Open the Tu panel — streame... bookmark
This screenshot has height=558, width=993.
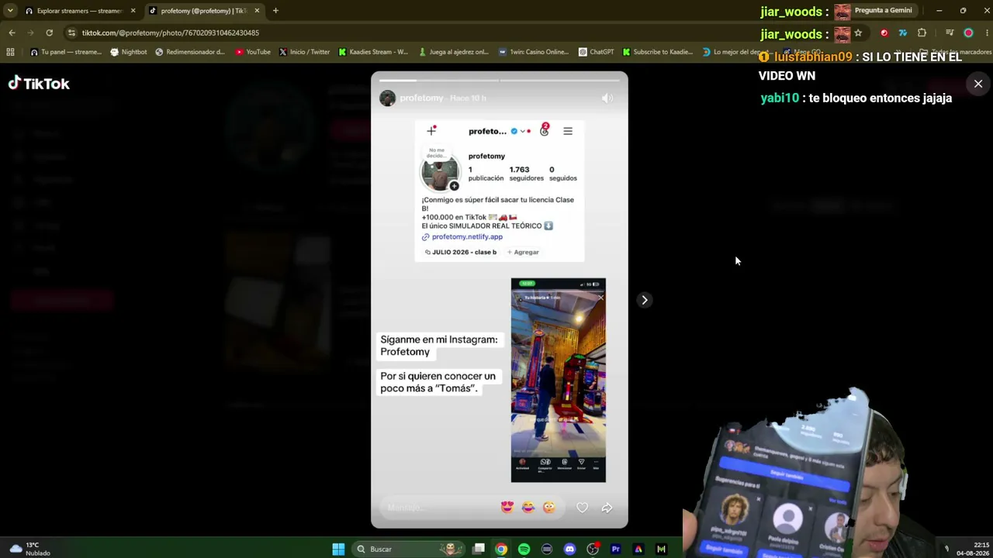[x=67, y=52]
